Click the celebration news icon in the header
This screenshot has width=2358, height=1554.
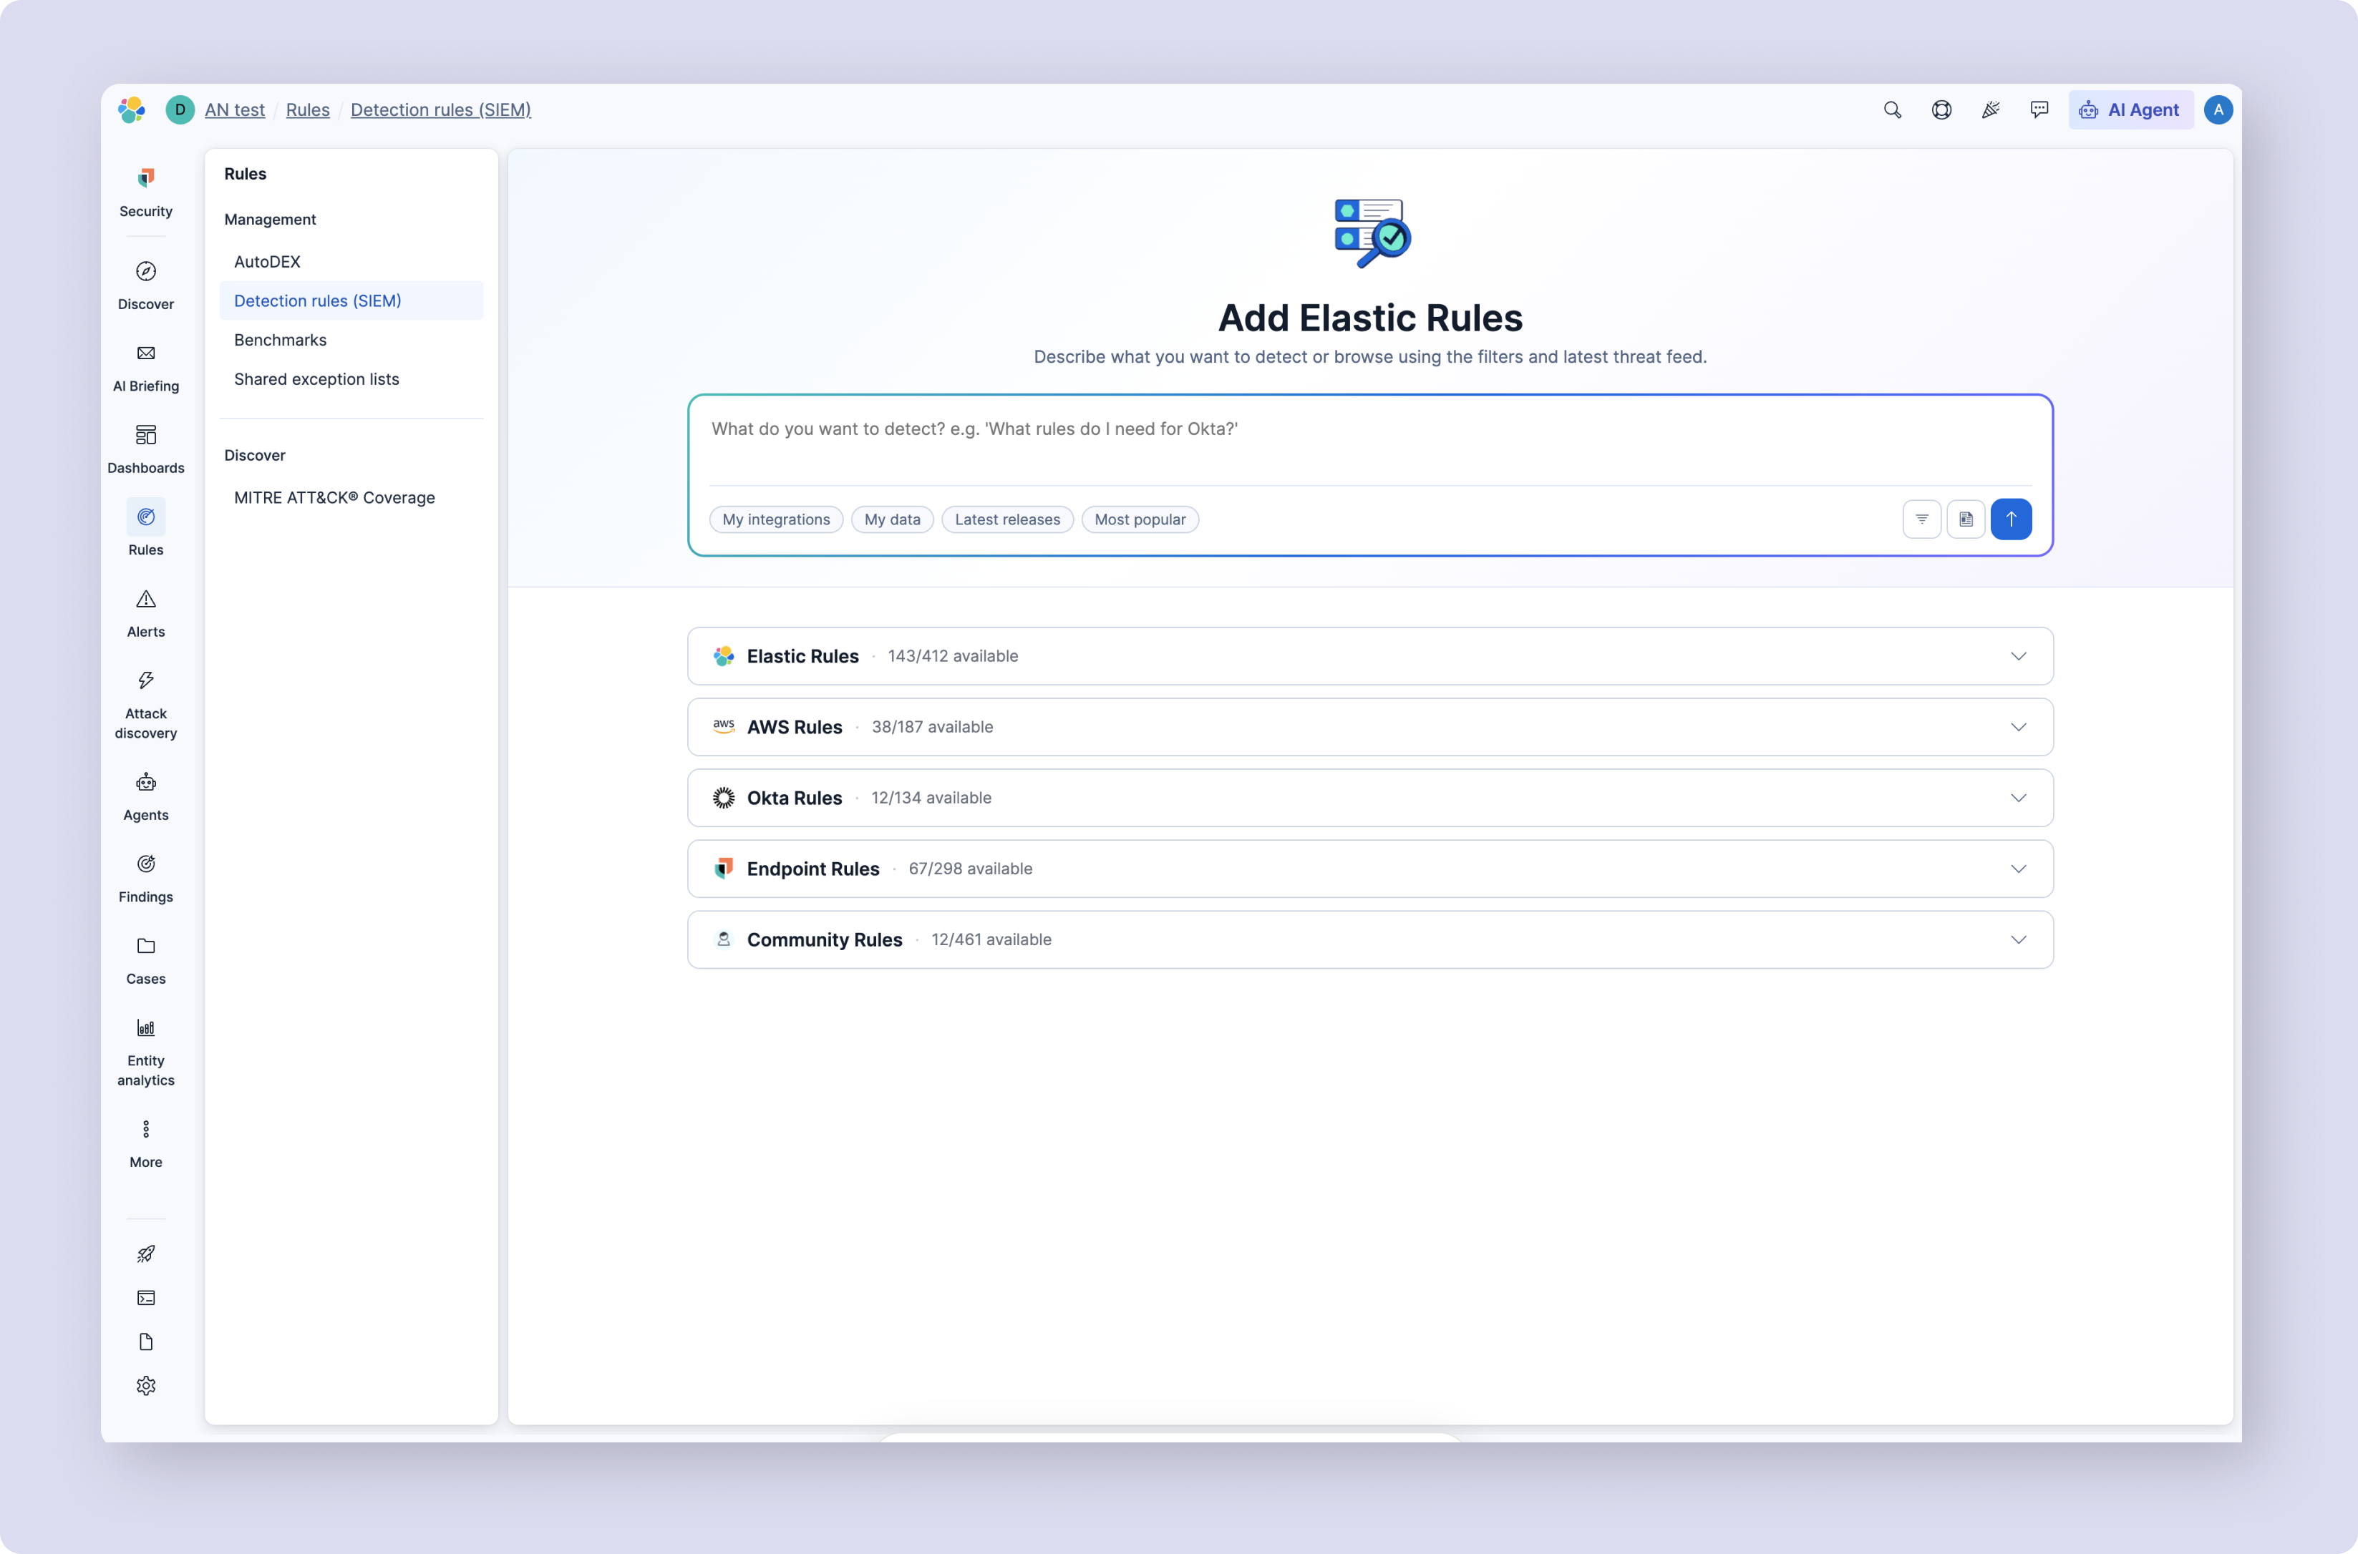(x=1990, y=110)
